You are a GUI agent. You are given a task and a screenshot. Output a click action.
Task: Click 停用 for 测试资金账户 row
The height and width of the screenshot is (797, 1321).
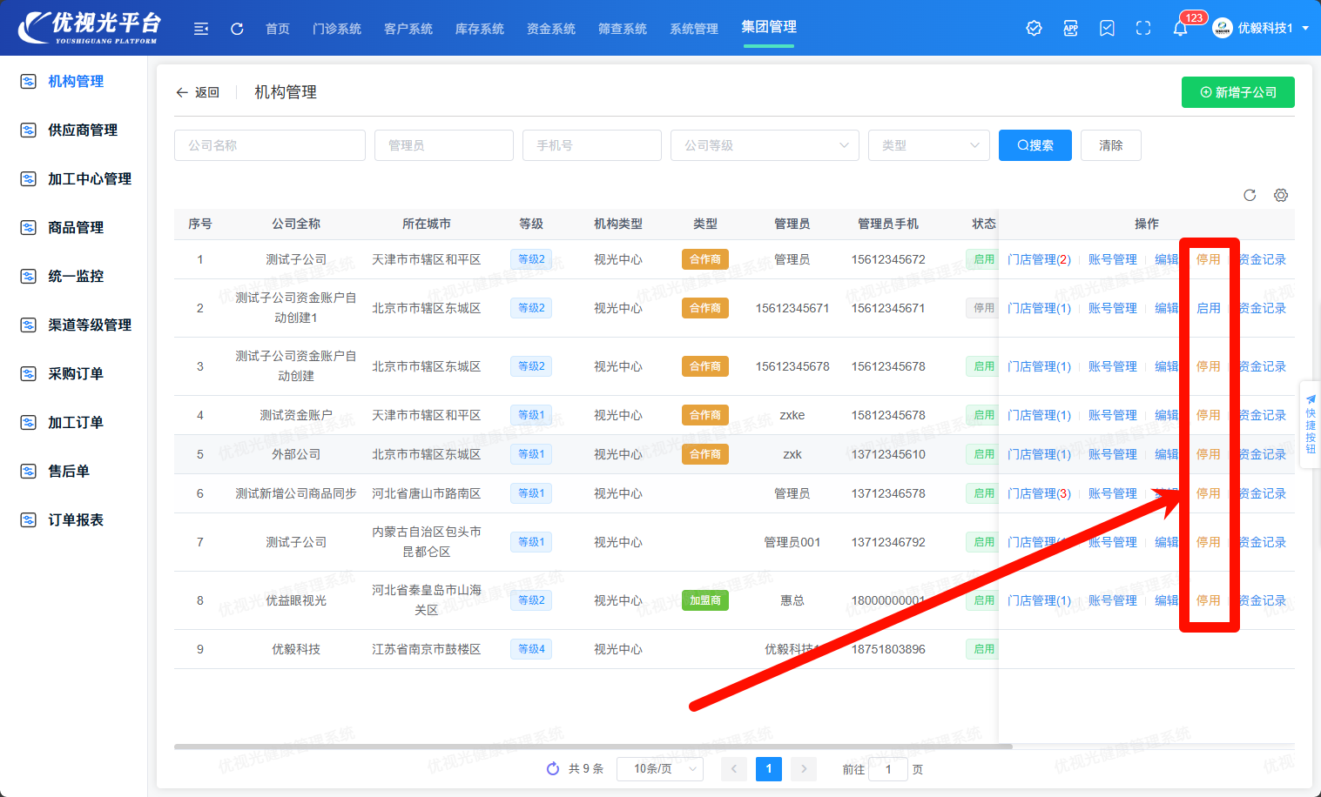pos(1209,415)
